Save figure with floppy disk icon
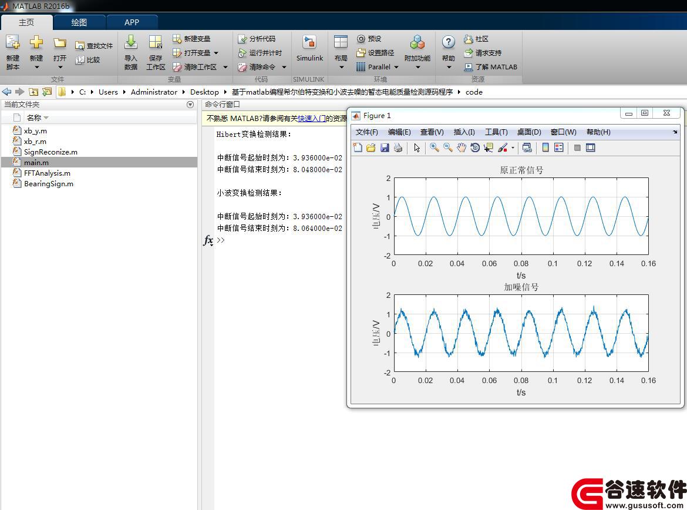Screen dimensions: 687x510 (x=385, y=148)
